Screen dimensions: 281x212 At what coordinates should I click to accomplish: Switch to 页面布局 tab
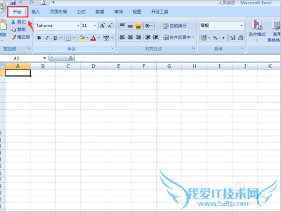(x=58, y=12)
